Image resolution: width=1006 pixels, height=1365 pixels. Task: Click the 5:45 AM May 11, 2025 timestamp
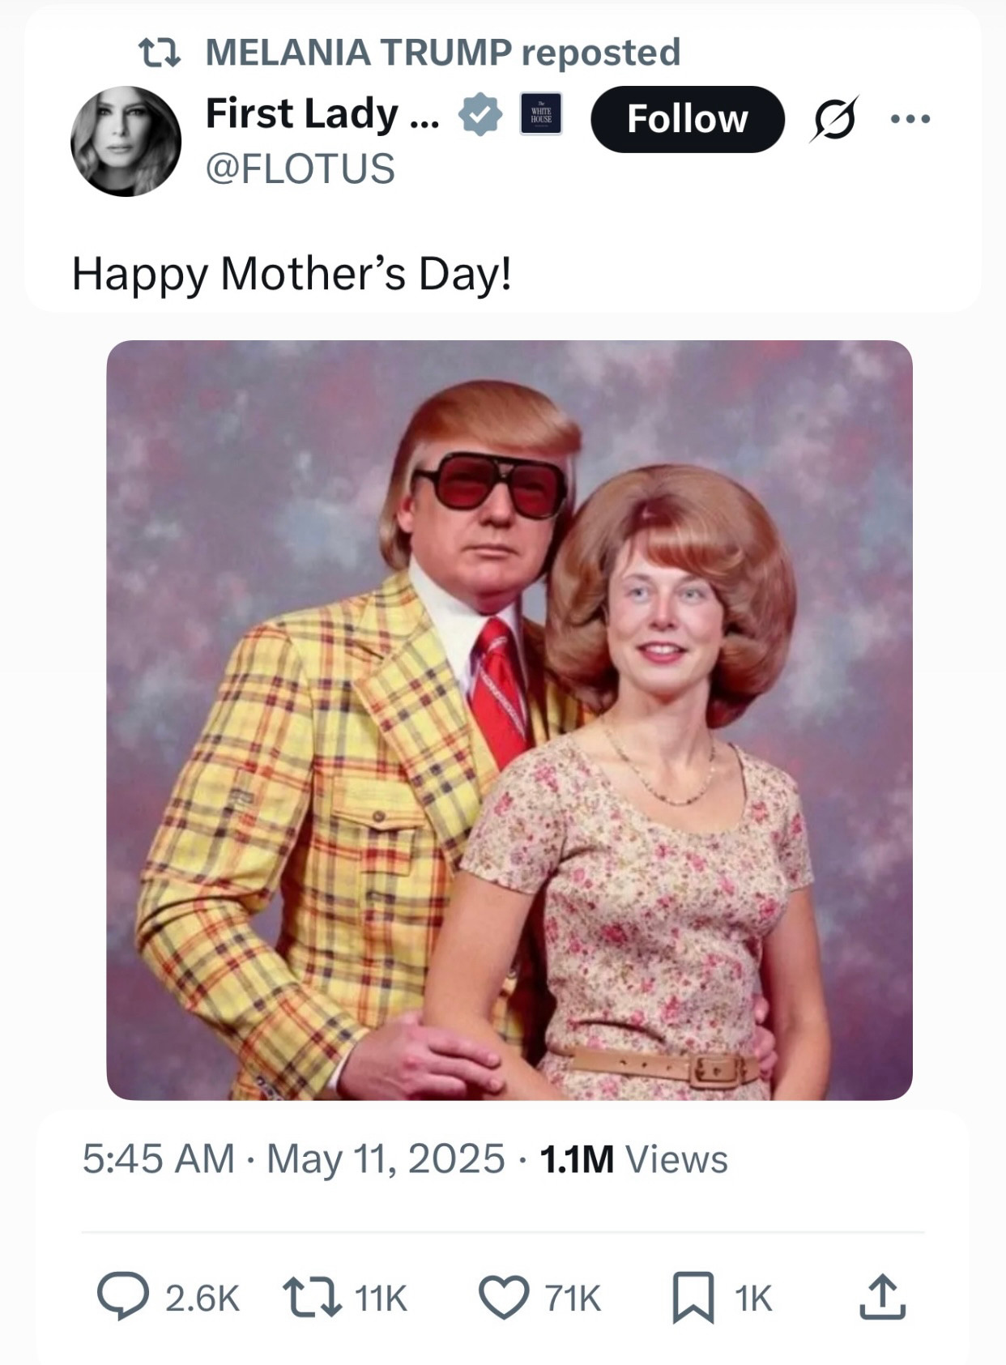(x=293, y=1158)
